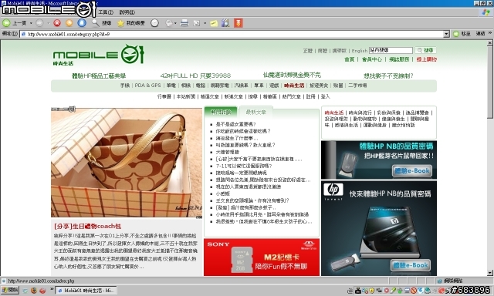Click the Mobile01 green logo

click(99, 53)
